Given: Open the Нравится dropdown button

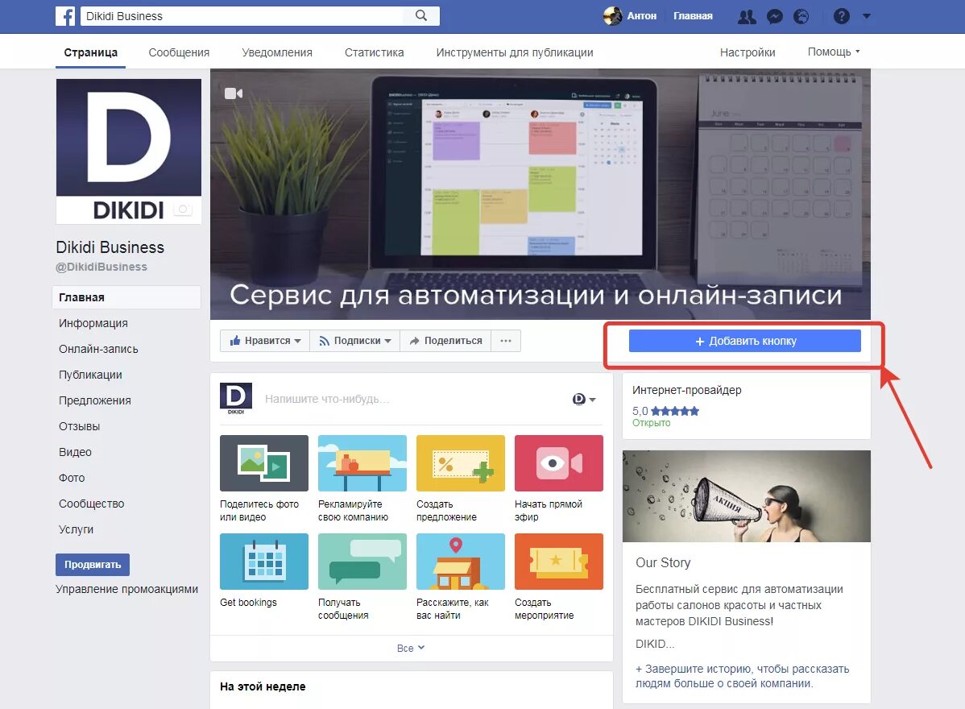Looking at the screenshot, I should tap(265, 341).
